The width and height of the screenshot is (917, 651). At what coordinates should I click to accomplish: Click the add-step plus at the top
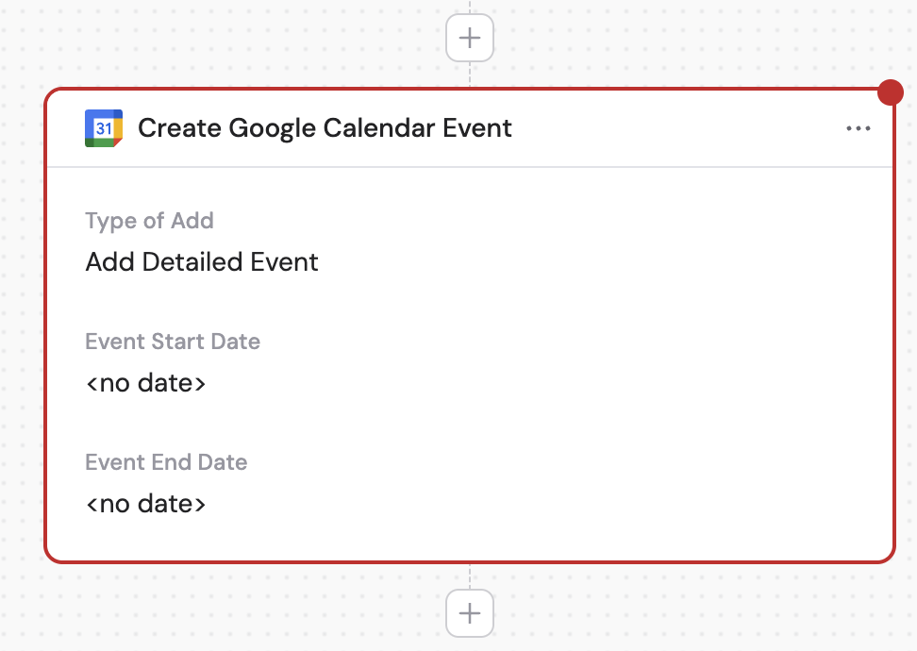[469, 38]
